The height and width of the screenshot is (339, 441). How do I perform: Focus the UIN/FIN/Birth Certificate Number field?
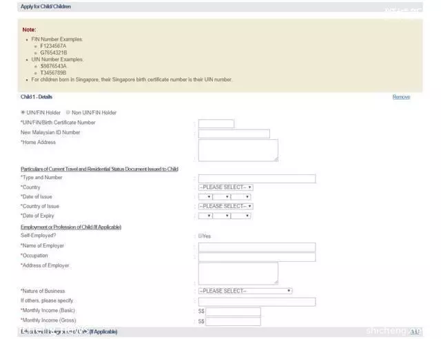point(216,123)
